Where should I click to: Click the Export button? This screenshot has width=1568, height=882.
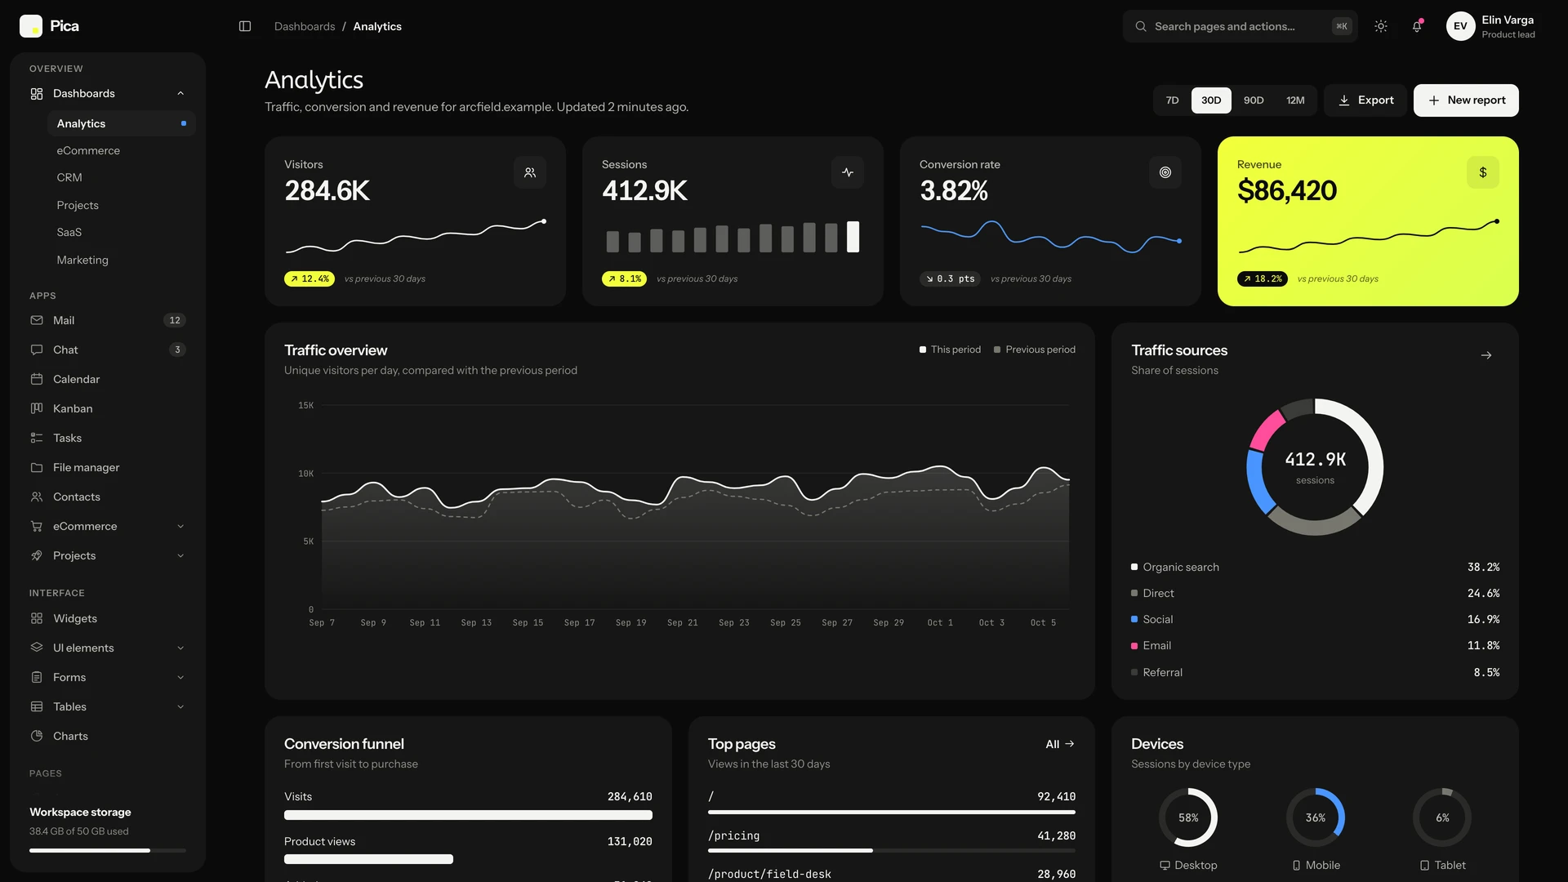1365,100
